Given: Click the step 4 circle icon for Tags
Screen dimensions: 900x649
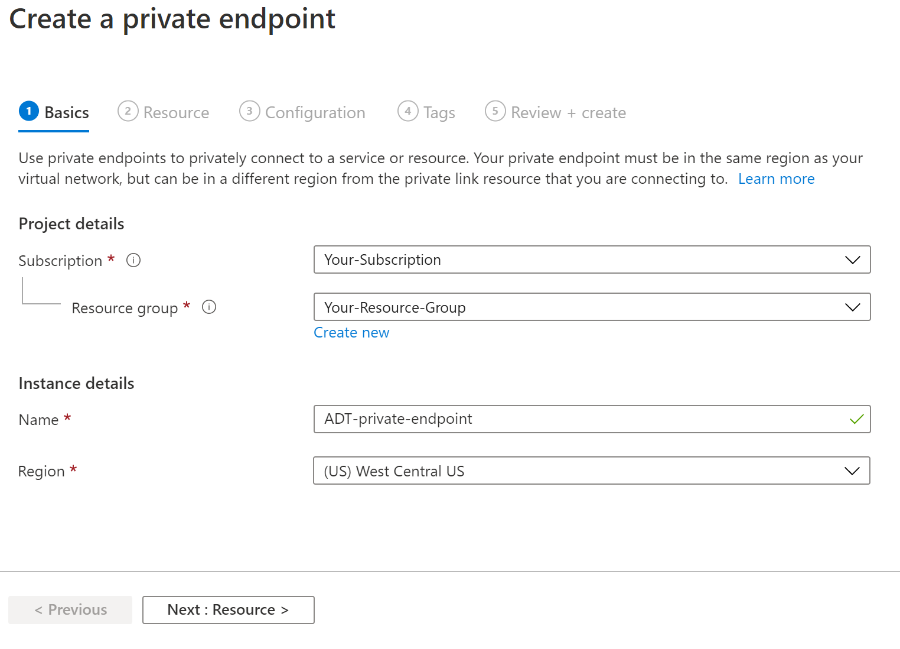Looking at the screenshot, I should click(x=408, y=111).
